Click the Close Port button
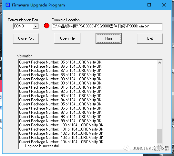Viewport: 174px width, 156px height. [26, 38]
